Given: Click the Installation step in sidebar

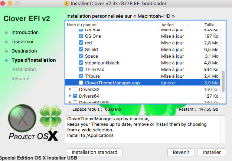Looking at the screenshot, I should [x=24, y=69].
